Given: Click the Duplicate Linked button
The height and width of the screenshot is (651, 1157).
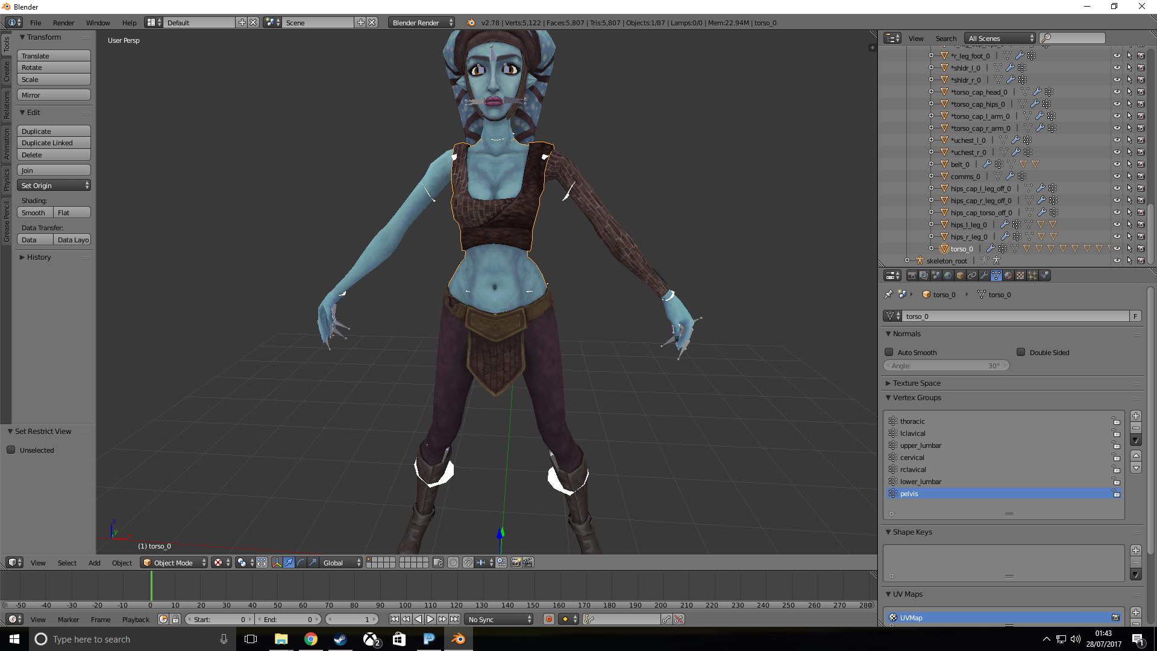Looking at the screenshot, I should click(x=54, y=143).
